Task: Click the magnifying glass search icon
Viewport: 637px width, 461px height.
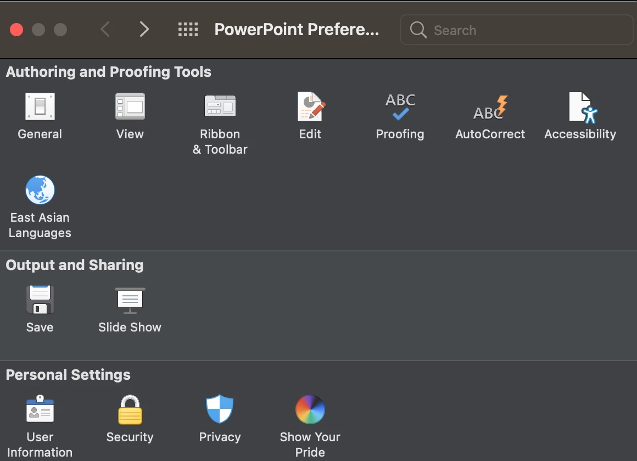Action: [x=418, y=30]
